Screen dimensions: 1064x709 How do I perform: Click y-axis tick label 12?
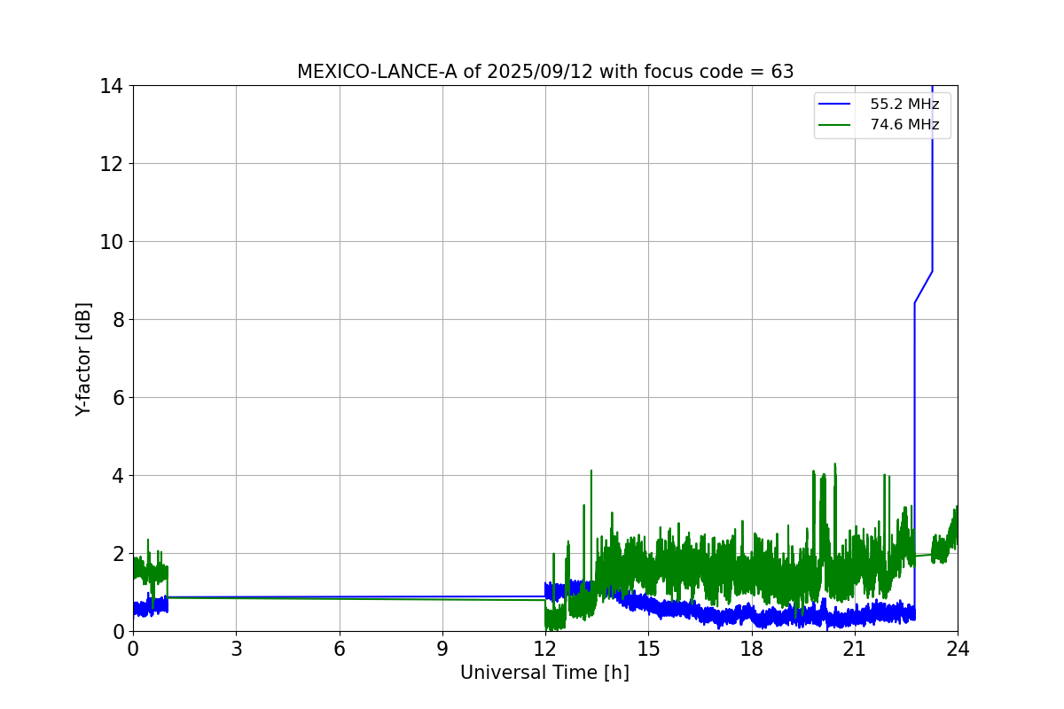click(110, 164)
